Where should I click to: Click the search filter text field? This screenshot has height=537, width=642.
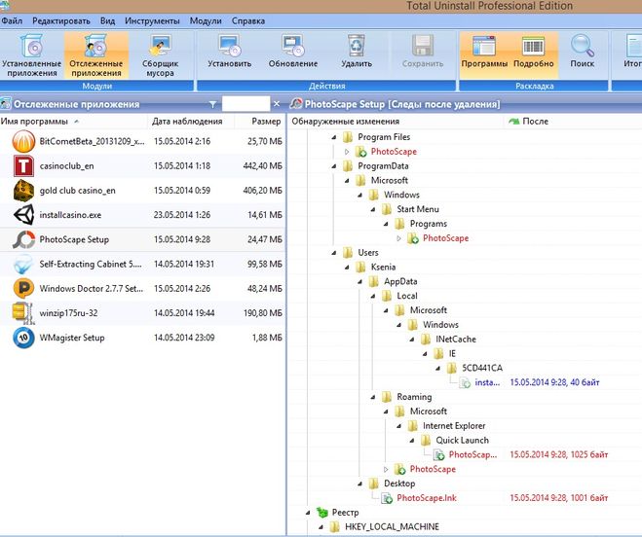point(245,103)
